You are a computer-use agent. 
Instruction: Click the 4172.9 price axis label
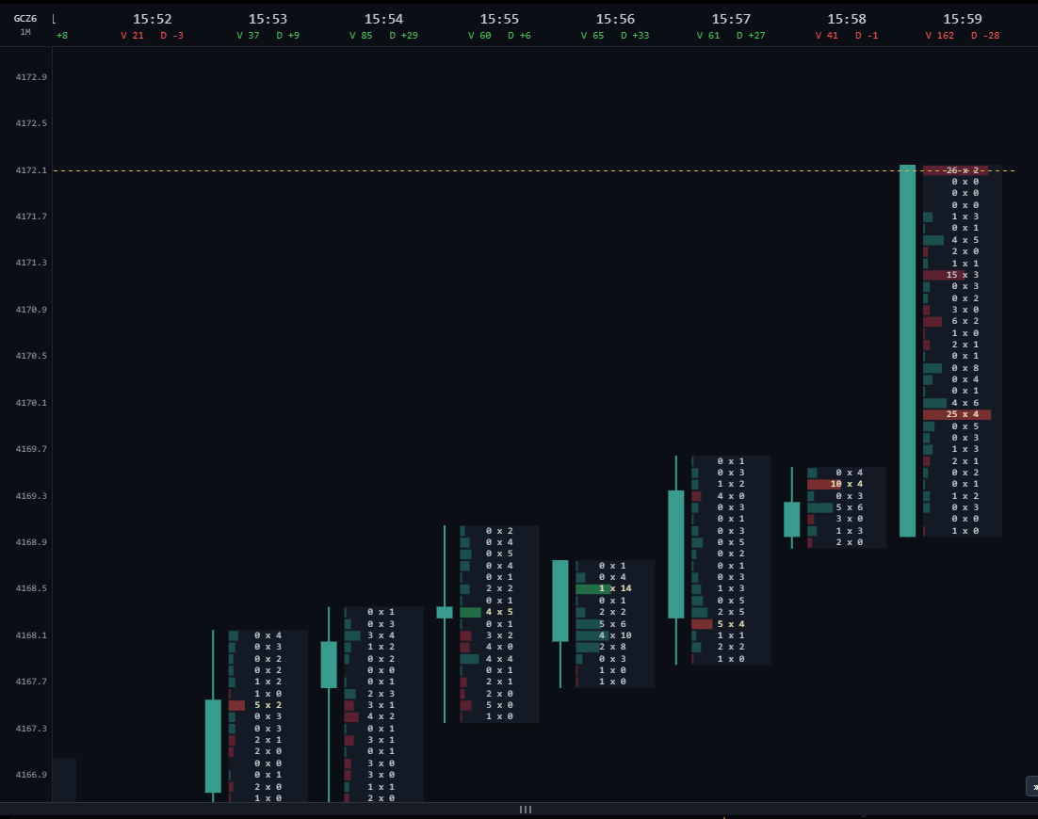click(x=31, y=77)
